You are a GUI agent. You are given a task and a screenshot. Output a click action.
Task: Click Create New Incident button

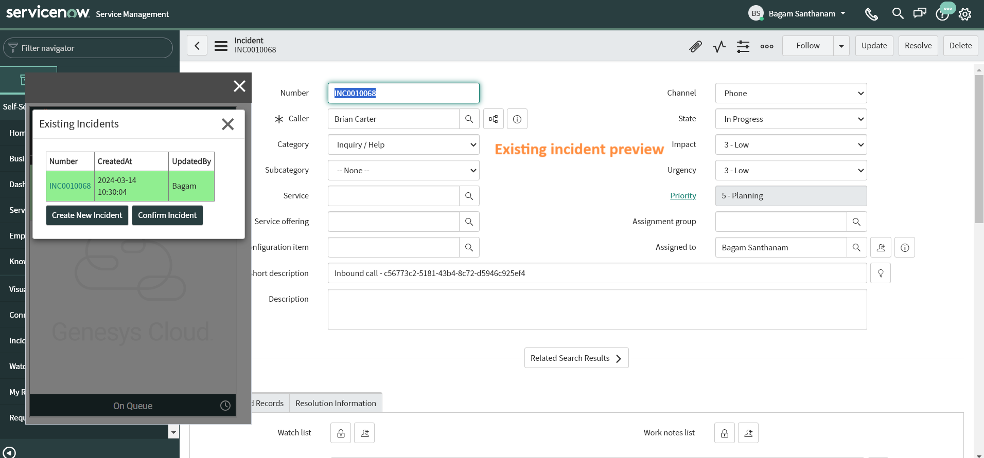click(87, 215)
